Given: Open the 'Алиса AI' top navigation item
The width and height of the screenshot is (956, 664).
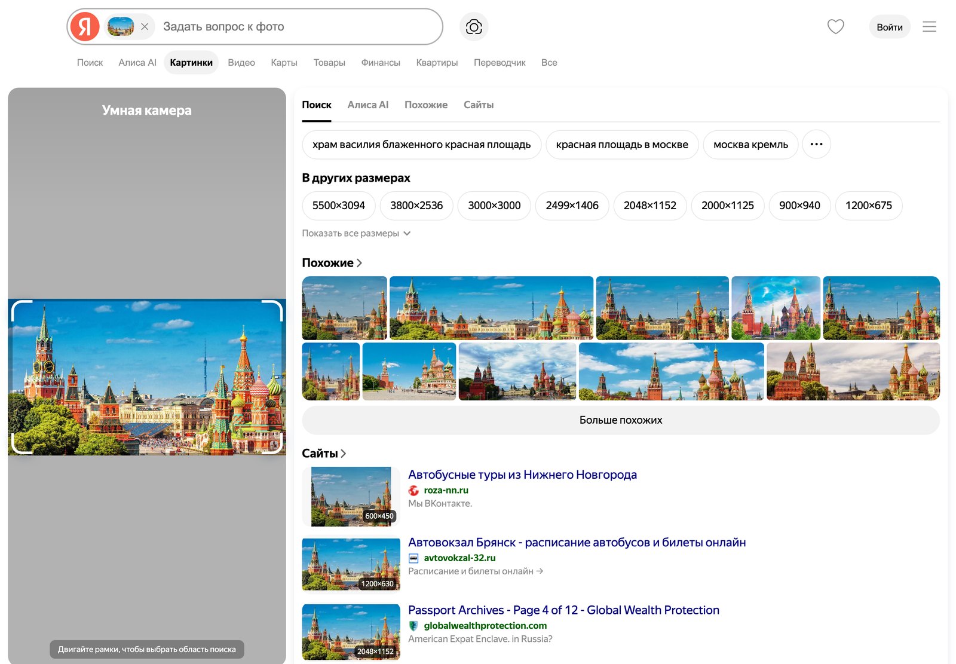Looking at the screenshot, I should click(x=137, y=63).
